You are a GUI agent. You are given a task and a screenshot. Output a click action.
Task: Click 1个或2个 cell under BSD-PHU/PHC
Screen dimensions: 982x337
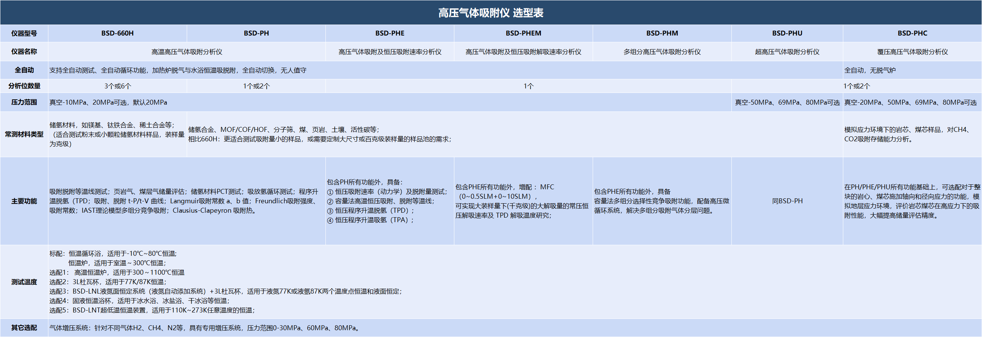[857, 86]
